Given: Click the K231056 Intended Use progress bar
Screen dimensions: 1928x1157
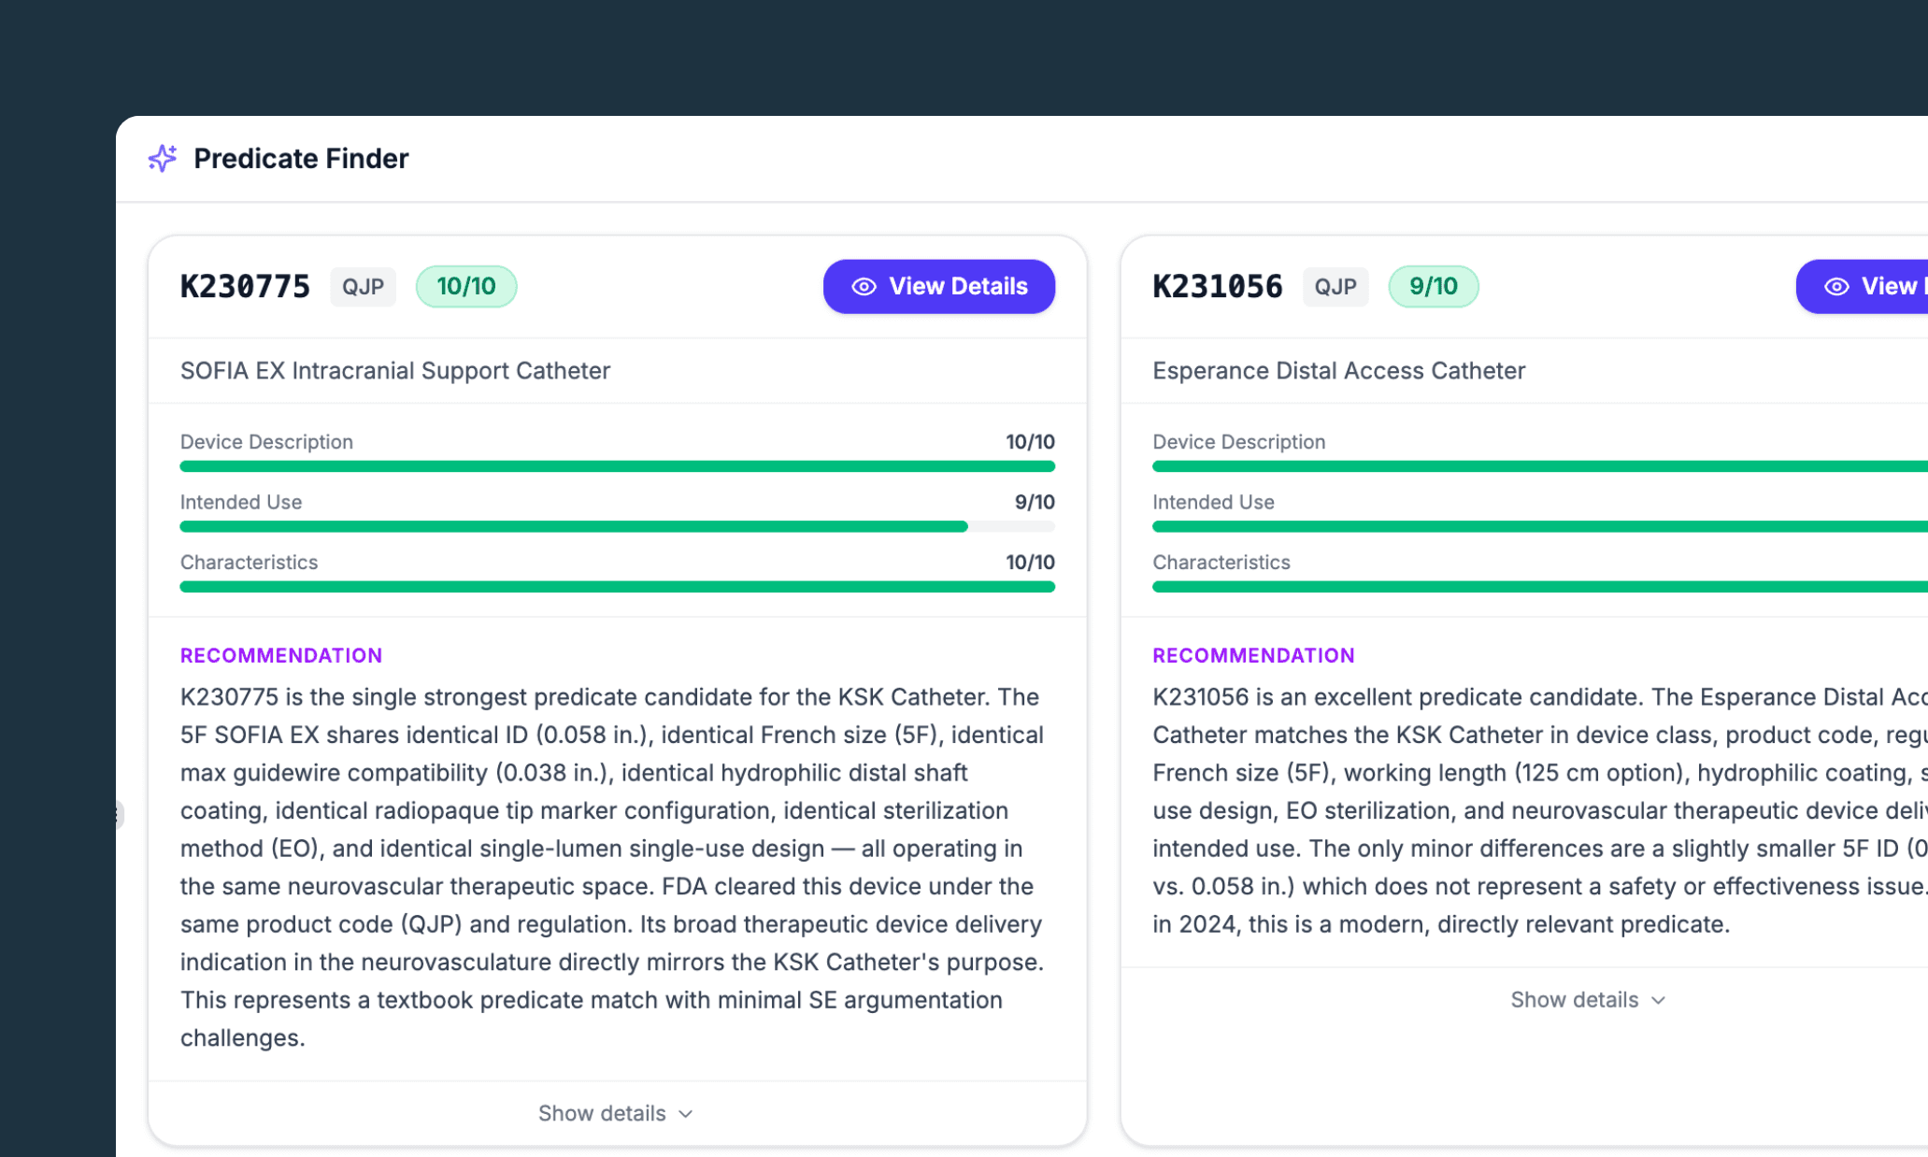Looking at the screenshot, I should click(x=1540, y=527).
